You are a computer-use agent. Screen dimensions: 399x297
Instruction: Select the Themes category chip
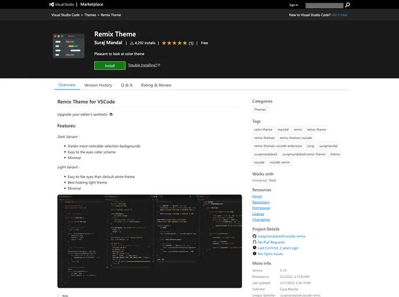click(x=260, y=110)
